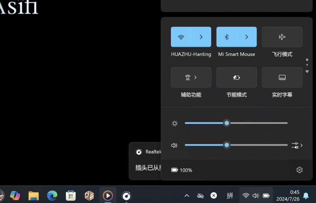Go to next quick settings page arrow

307,72
